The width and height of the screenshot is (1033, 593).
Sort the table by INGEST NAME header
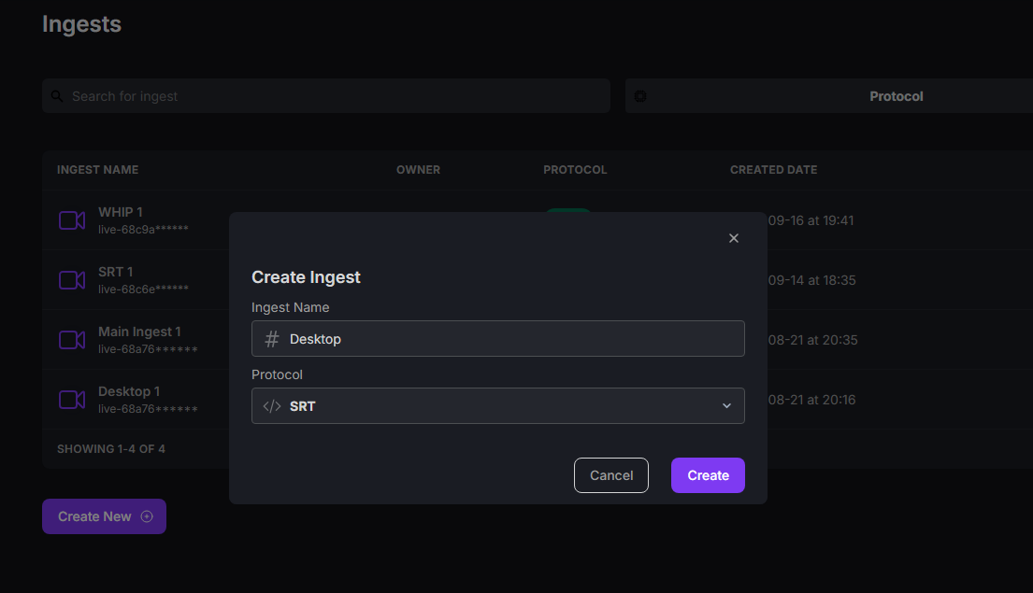[x=97, y=169]
